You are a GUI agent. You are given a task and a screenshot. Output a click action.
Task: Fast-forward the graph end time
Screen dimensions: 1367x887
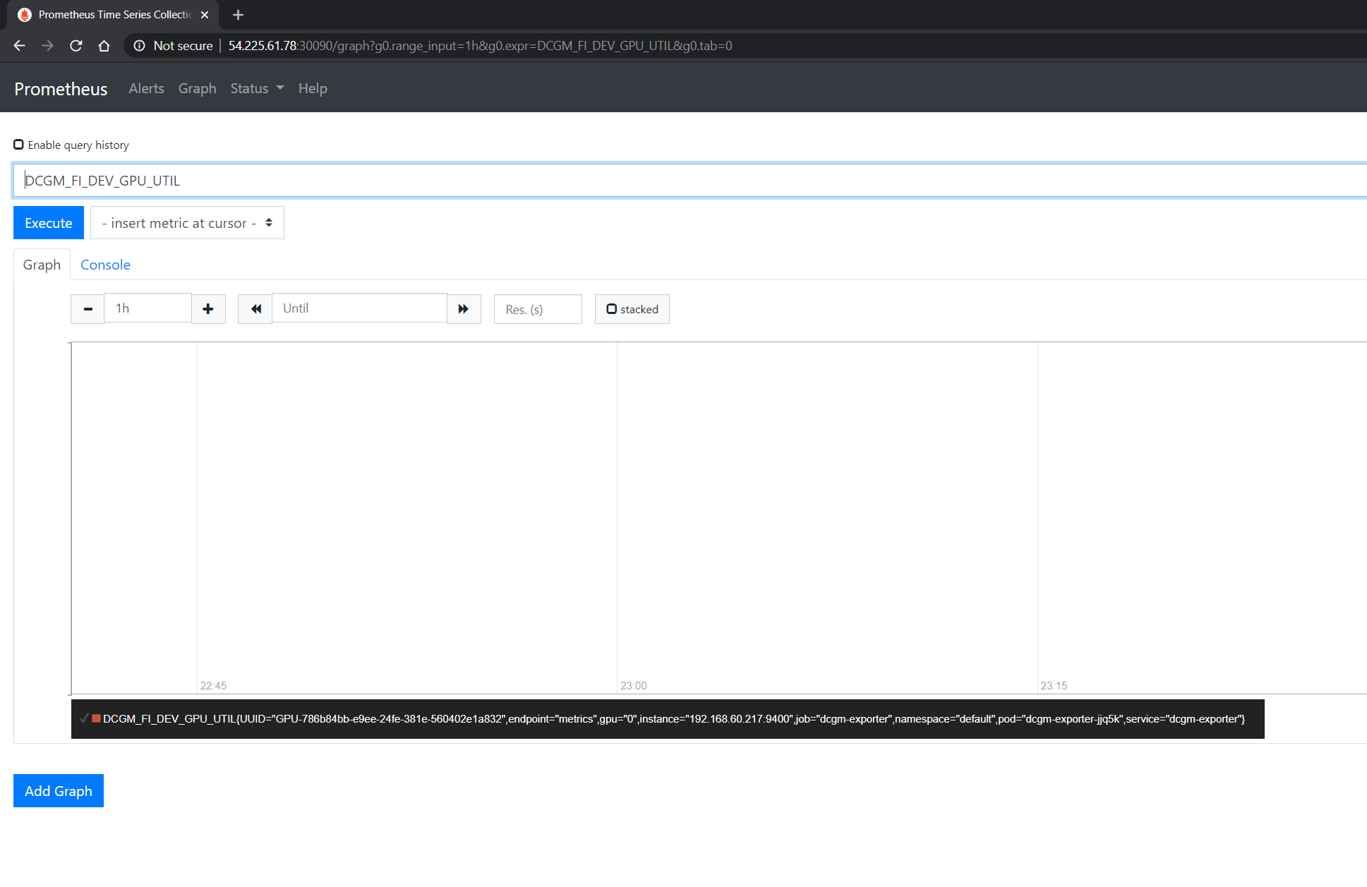pyautogui.click(x=464, y=309)
